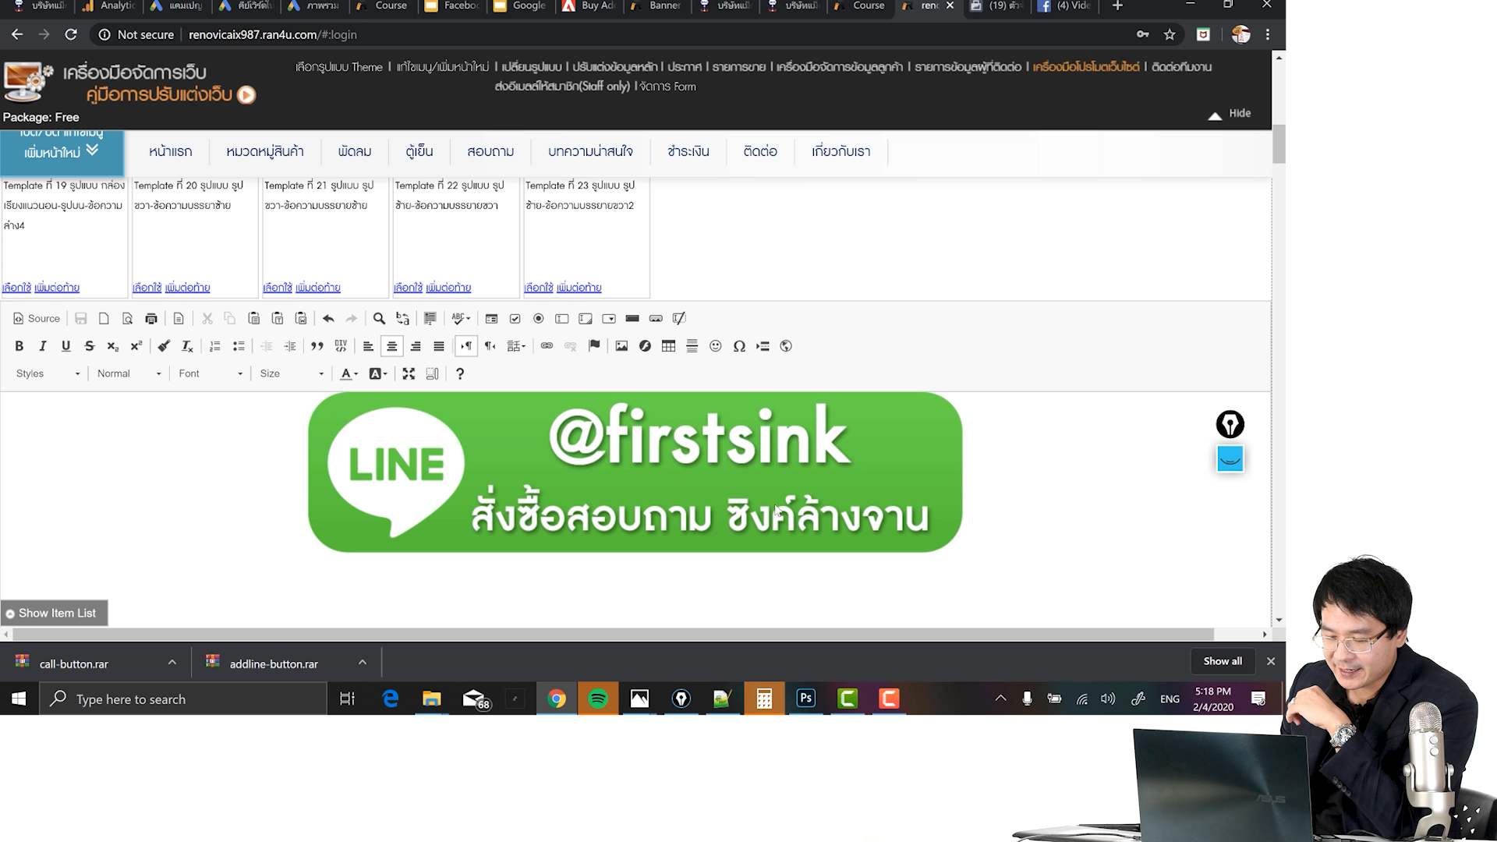
Task: Open the Text Color picker
Action: [x=349, y=374]
